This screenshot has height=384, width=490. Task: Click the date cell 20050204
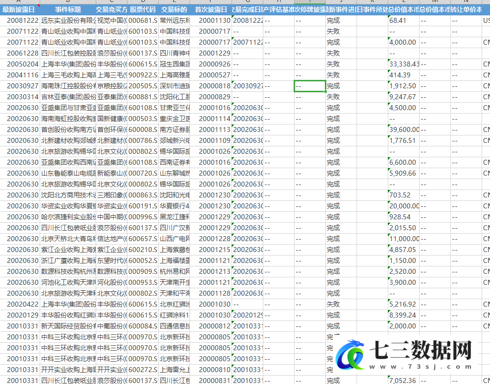(20, 64)
